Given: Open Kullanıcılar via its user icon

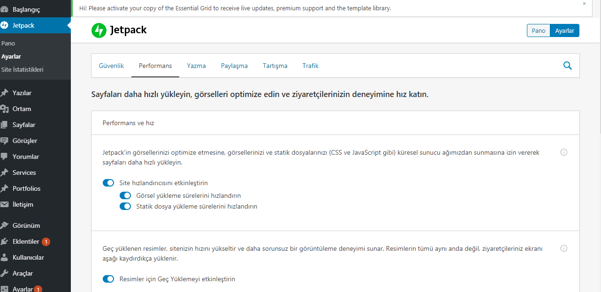Looking at the screenshot, I should (5, 257).
